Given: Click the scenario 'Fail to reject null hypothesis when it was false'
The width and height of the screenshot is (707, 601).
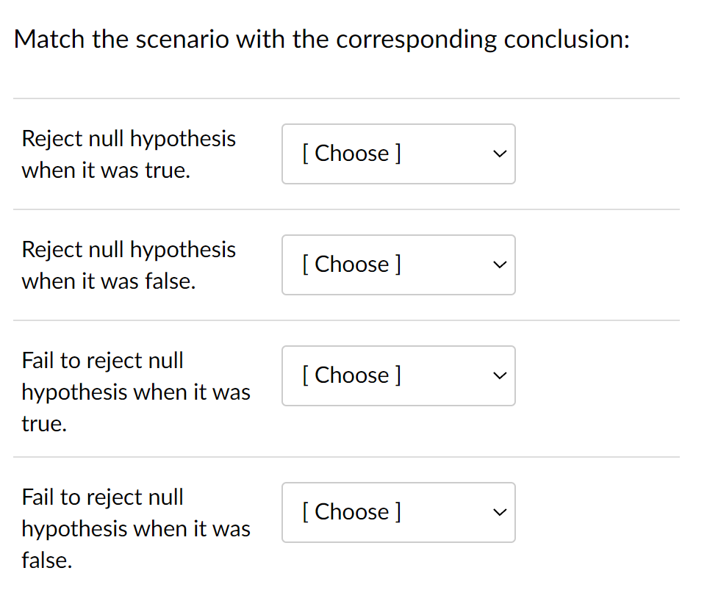Looking at the screenshot, I should [136, 528].
